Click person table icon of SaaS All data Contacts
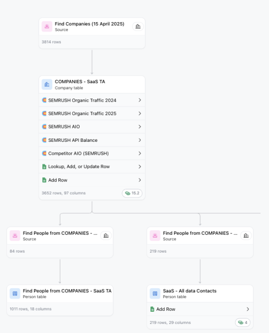Image resolution: width=269 pixels, height=333 pixels. pyautogui.click(x=155, y=294)
